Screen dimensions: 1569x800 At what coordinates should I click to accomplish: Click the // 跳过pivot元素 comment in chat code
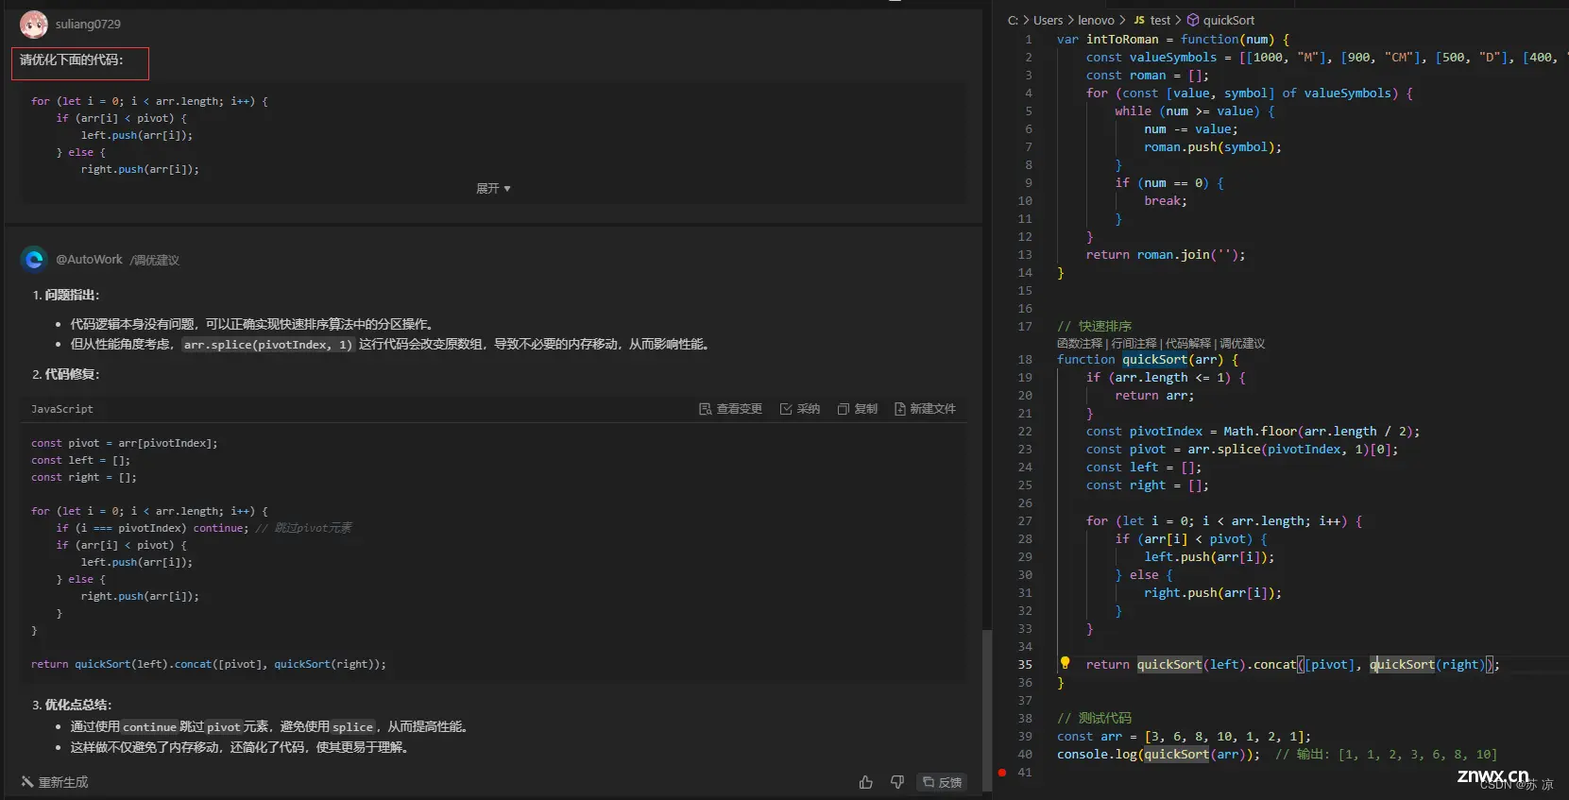(x=303, y=528)
